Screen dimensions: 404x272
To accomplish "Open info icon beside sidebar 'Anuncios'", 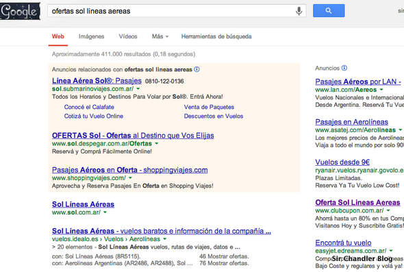I will [344, 68].
